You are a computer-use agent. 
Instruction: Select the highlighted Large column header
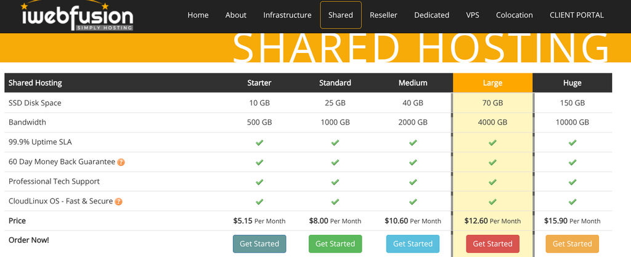(492, 83)
